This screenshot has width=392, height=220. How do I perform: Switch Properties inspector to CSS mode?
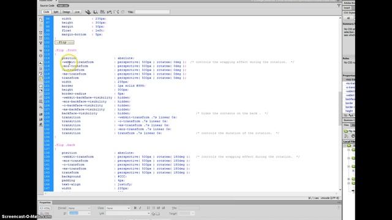pos(45,213)
